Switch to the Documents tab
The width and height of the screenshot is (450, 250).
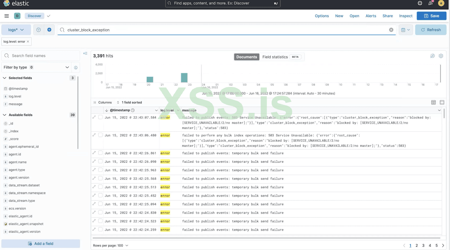pyautogui.click(x=246, y=57)
